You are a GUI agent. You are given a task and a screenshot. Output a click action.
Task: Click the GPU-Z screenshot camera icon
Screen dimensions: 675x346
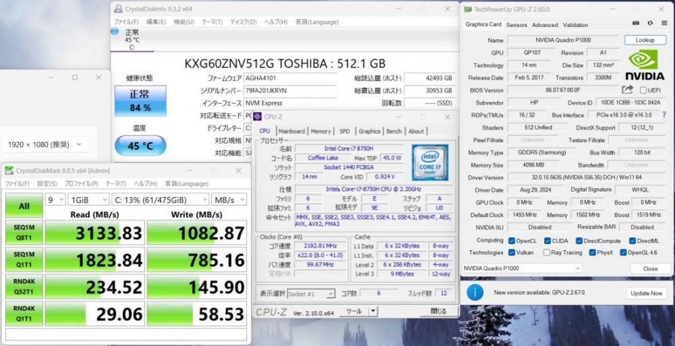[635, 23]
